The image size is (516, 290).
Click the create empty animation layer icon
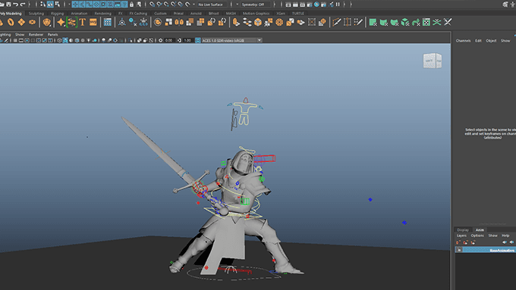[458, 242]
